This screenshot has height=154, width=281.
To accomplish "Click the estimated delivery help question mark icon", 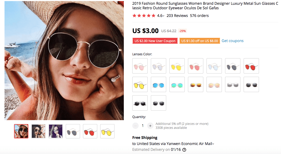I will tap(184, 150).
